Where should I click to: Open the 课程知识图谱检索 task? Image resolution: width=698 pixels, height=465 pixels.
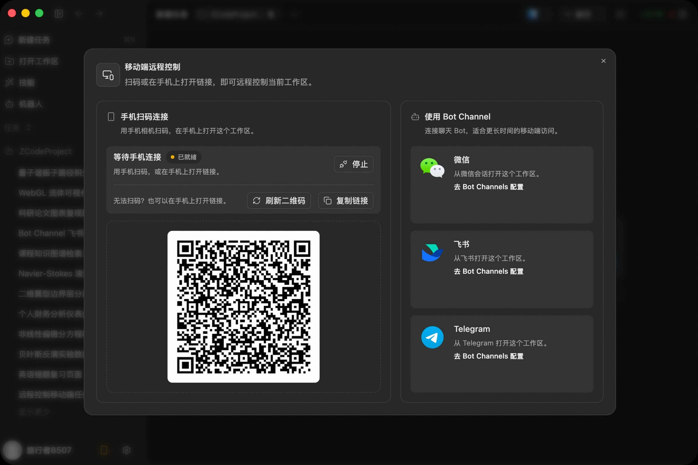(x=51, y=253)
